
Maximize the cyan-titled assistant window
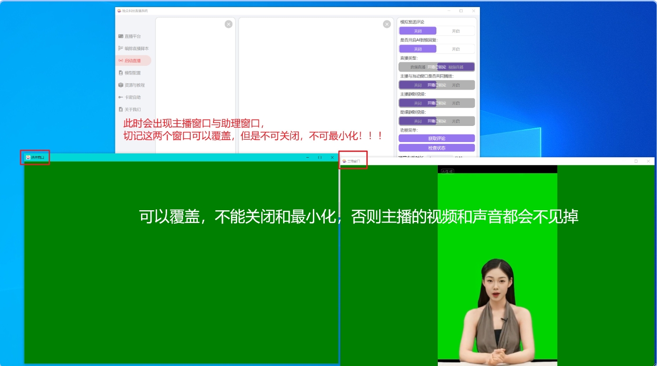tap(320, 157)
